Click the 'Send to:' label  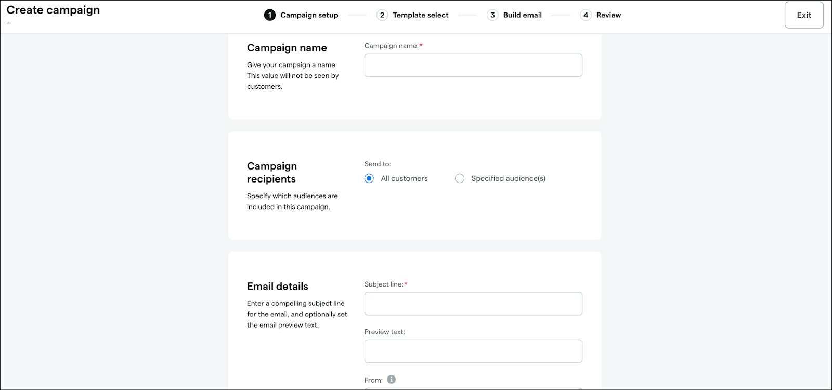pos(378,164)
